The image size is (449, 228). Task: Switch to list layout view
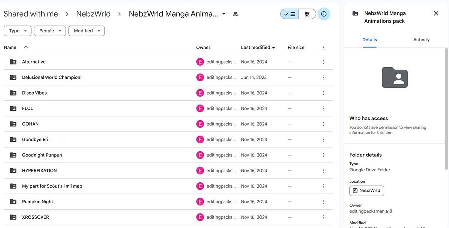289,14
